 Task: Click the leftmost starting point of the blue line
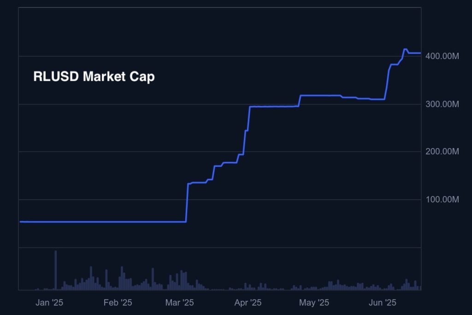coord(21,222)
